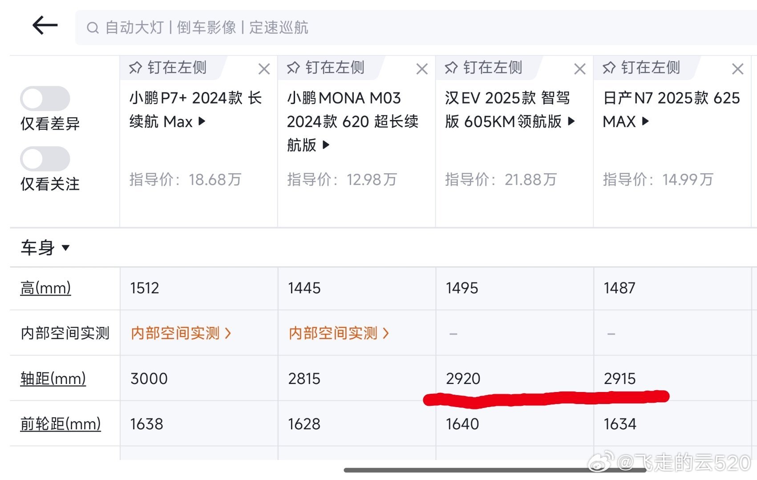Open trim selector arrow for 小鹏P7+ 2024款
Image resolution: width=757 pixels, height=480 pixels.
click(202, 121)
